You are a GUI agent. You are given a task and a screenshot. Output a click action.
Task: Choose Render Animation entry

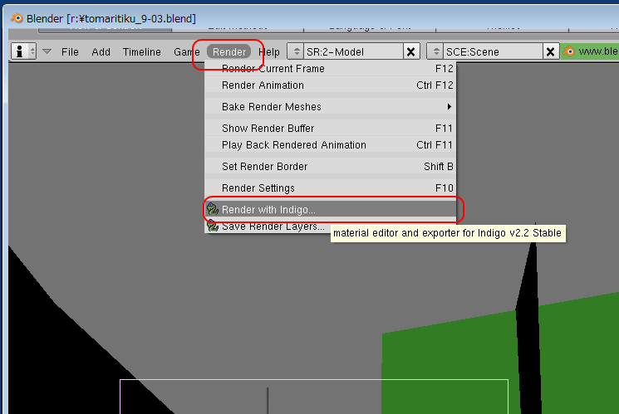point(331,85)
